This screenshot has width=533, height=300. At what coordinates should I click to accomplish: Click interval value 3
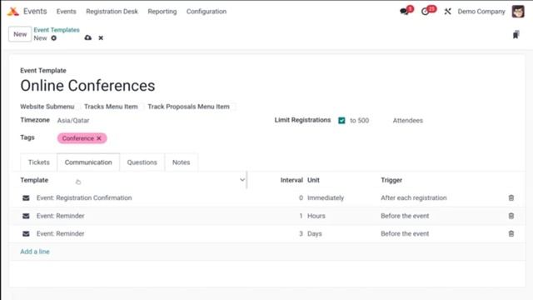[301, 233]
